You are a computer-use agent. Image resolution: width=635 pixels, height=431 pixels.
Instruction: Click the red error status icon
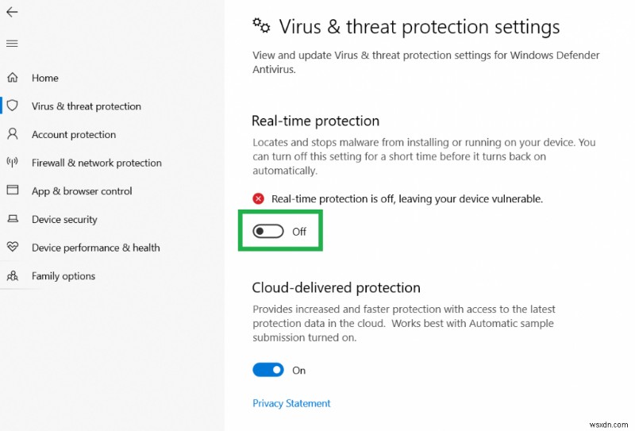click(259, 198)
